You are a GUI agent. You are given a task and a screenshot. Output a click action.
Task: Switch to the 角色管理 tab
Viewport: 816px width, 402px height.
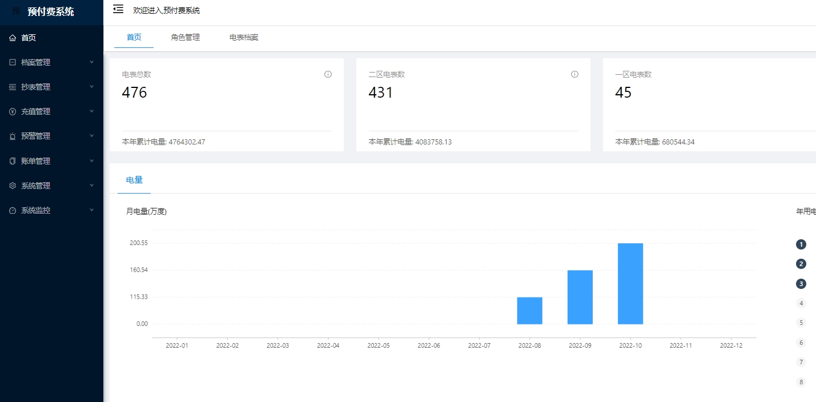pyautogui.click(x=185, y=38)
